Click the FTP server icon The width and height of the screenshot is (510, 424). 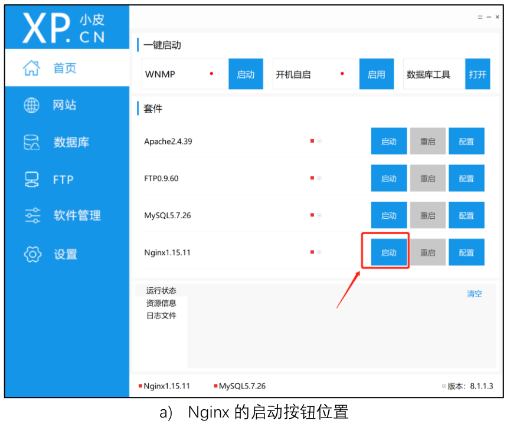(x=31, y=179)
